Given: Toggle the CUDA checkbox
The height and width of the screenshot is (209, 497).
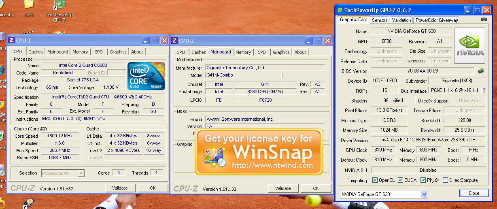Looking at the screenshot, I should pos(400,180).
